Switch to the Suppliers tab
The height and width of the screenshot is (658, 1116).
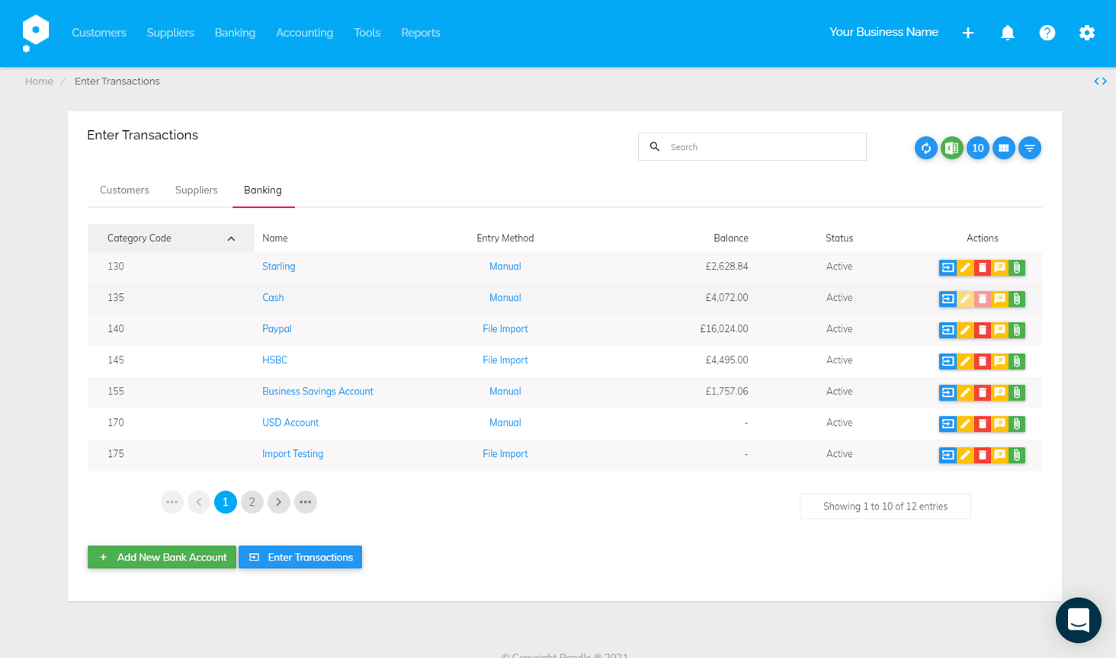(196, 190)
